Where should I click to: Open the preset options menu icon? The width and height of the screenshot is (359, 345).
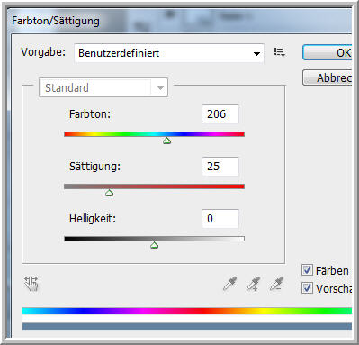[279, 52]
